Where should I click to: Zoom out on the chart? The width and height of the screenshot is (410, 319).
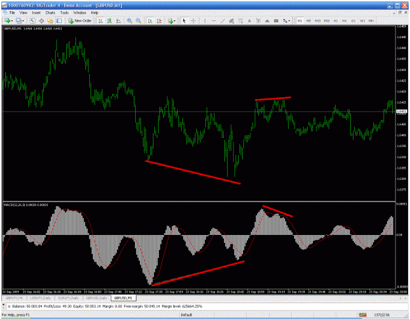coord(138,20)
